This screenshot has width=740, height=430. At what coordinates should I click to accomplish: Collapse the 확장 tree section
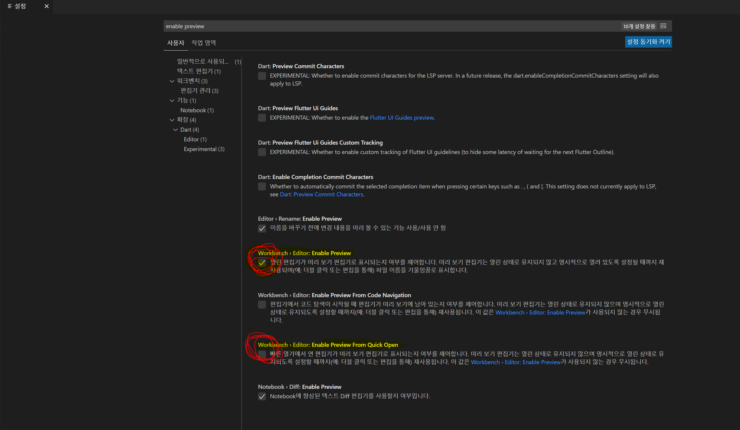172,120
